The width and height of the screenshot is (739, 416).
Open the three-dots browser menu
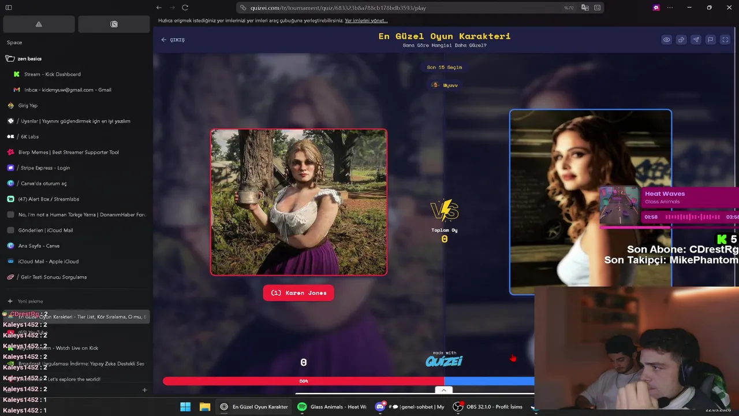pyautogui.click(x=670, y=8)
